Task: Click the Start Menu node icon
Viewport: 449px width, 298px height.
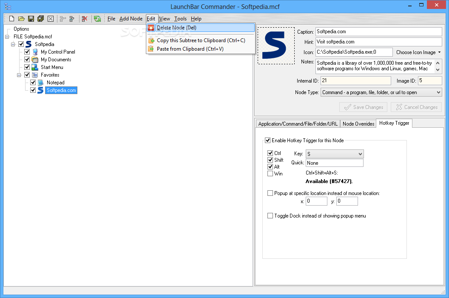Action: [x=35, y=67]
